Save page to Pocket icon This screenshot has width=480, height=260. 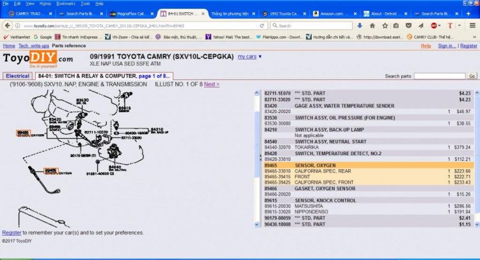coord(408,26)
